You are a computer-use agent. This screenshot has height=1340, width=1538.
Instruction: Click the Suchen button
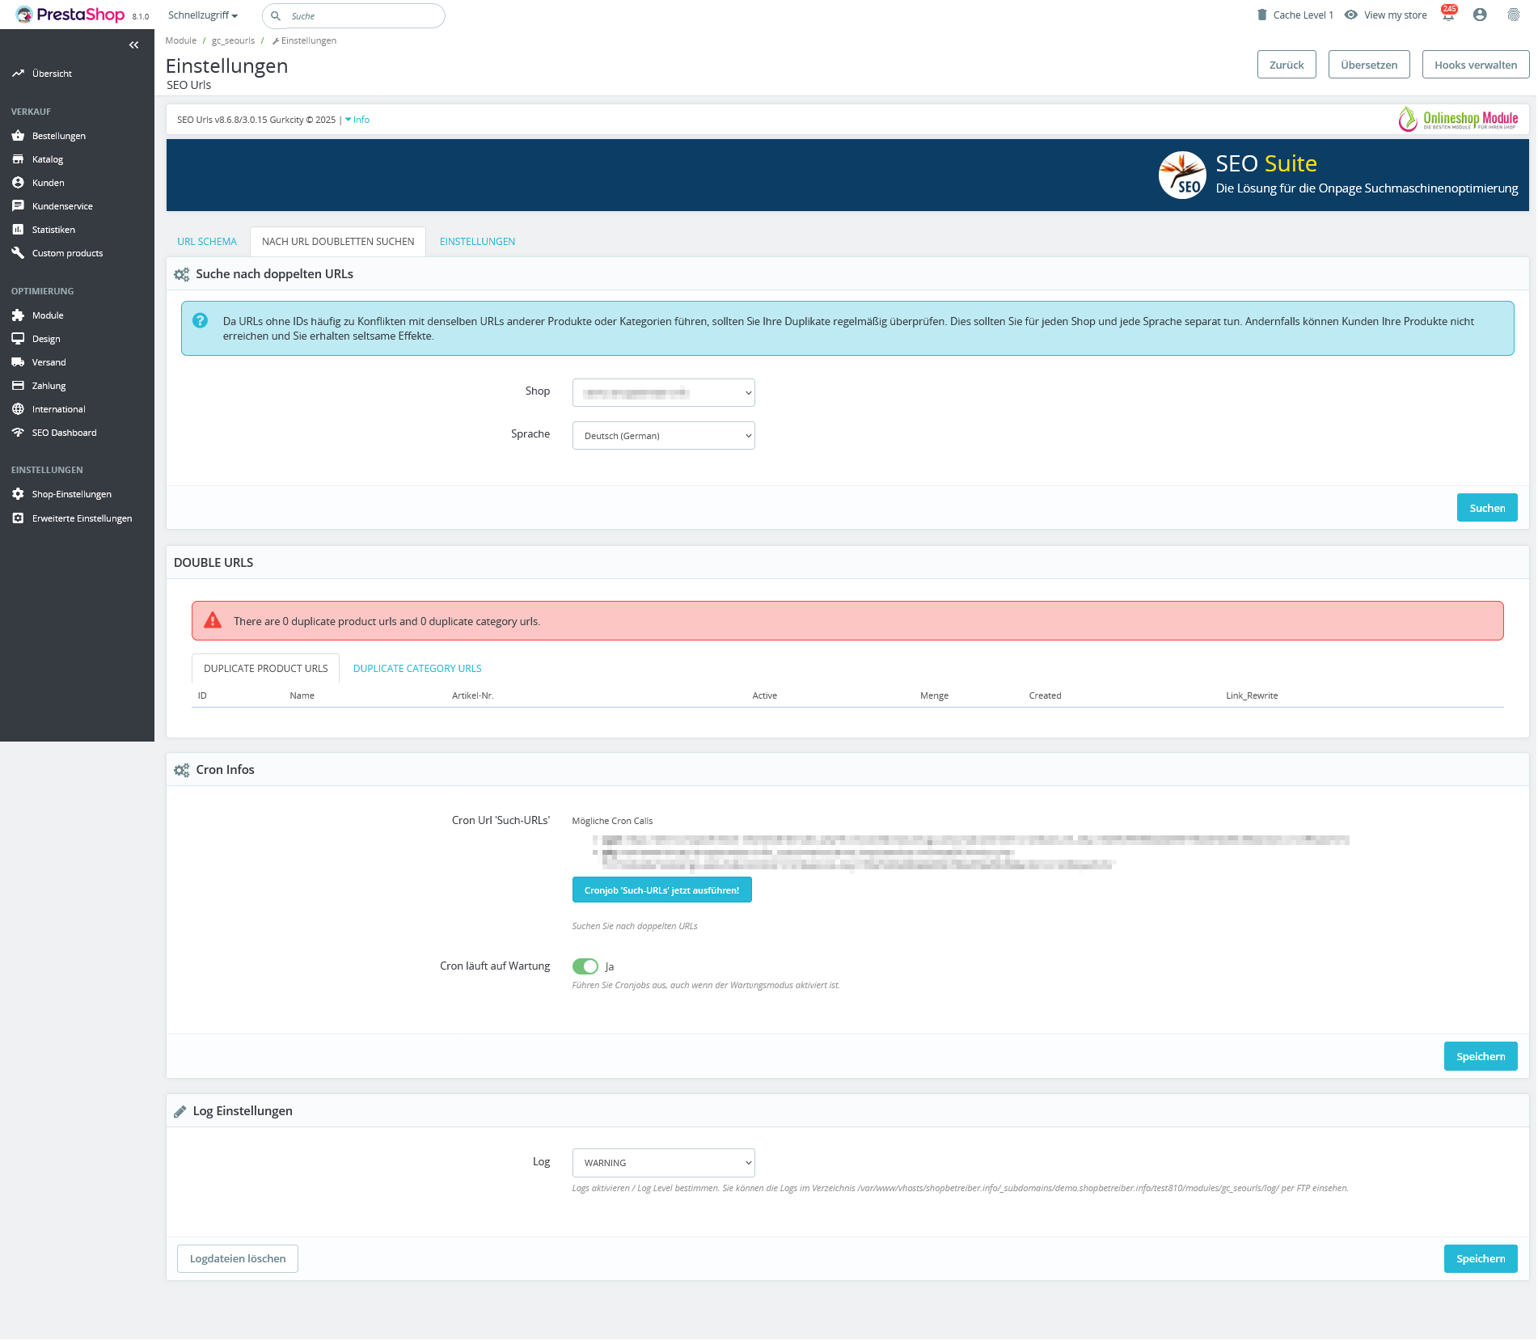pos(1486,508)
